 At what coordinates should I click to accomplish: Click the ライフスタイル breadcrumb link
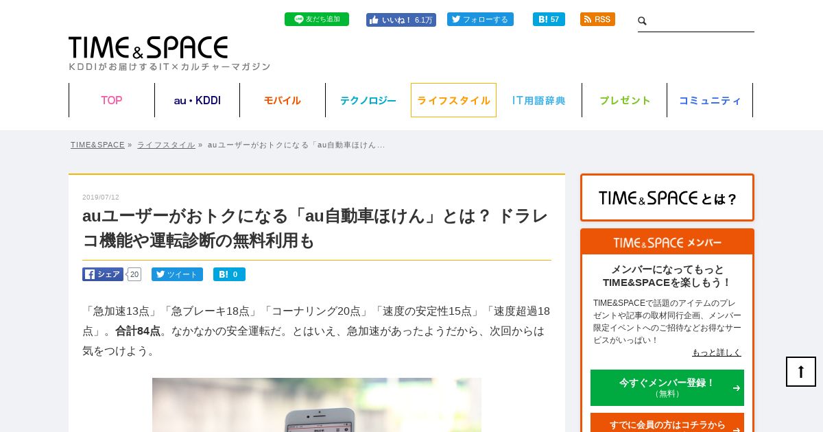[x=166, y=145]
